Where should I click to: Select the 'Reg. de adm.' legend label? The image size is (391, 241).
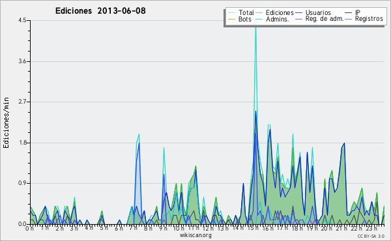coord(325,19)
